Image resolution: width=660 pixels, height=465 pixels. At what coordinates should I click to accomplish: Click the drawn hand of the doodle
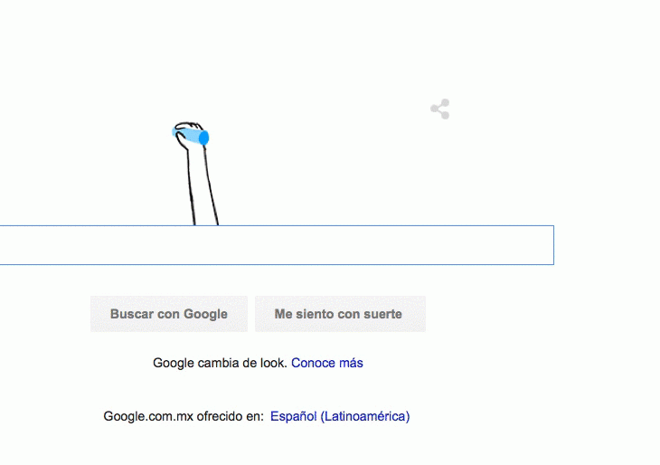(190, 135)
